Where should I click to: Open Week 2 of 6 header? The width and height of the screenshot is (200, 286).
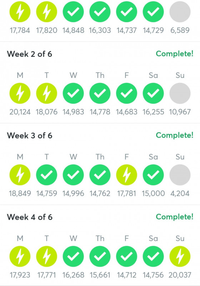30,54
